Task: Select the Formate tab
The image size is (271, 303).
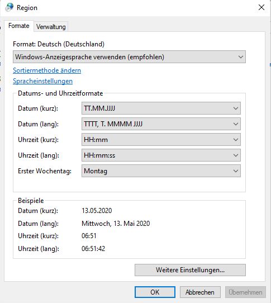Action: 19,26
